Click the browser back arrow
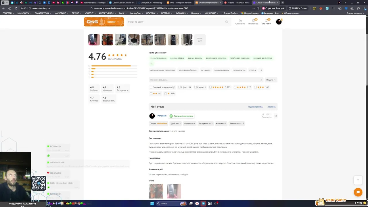The image size is (368, 207). point(3,8)
